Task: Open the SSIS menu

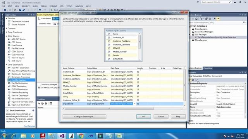Action: pyautogui.click(x=62, y=6)
